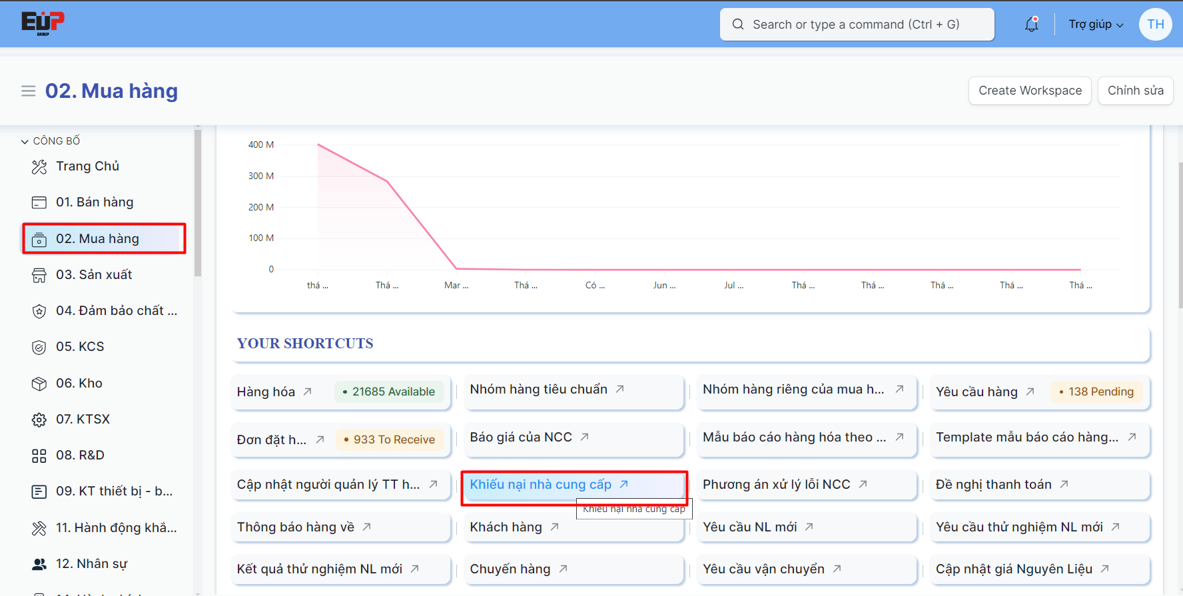The image size is (1183, 596).
Task: Click the 07. KTSX gear icon
Action: [39, 420]
